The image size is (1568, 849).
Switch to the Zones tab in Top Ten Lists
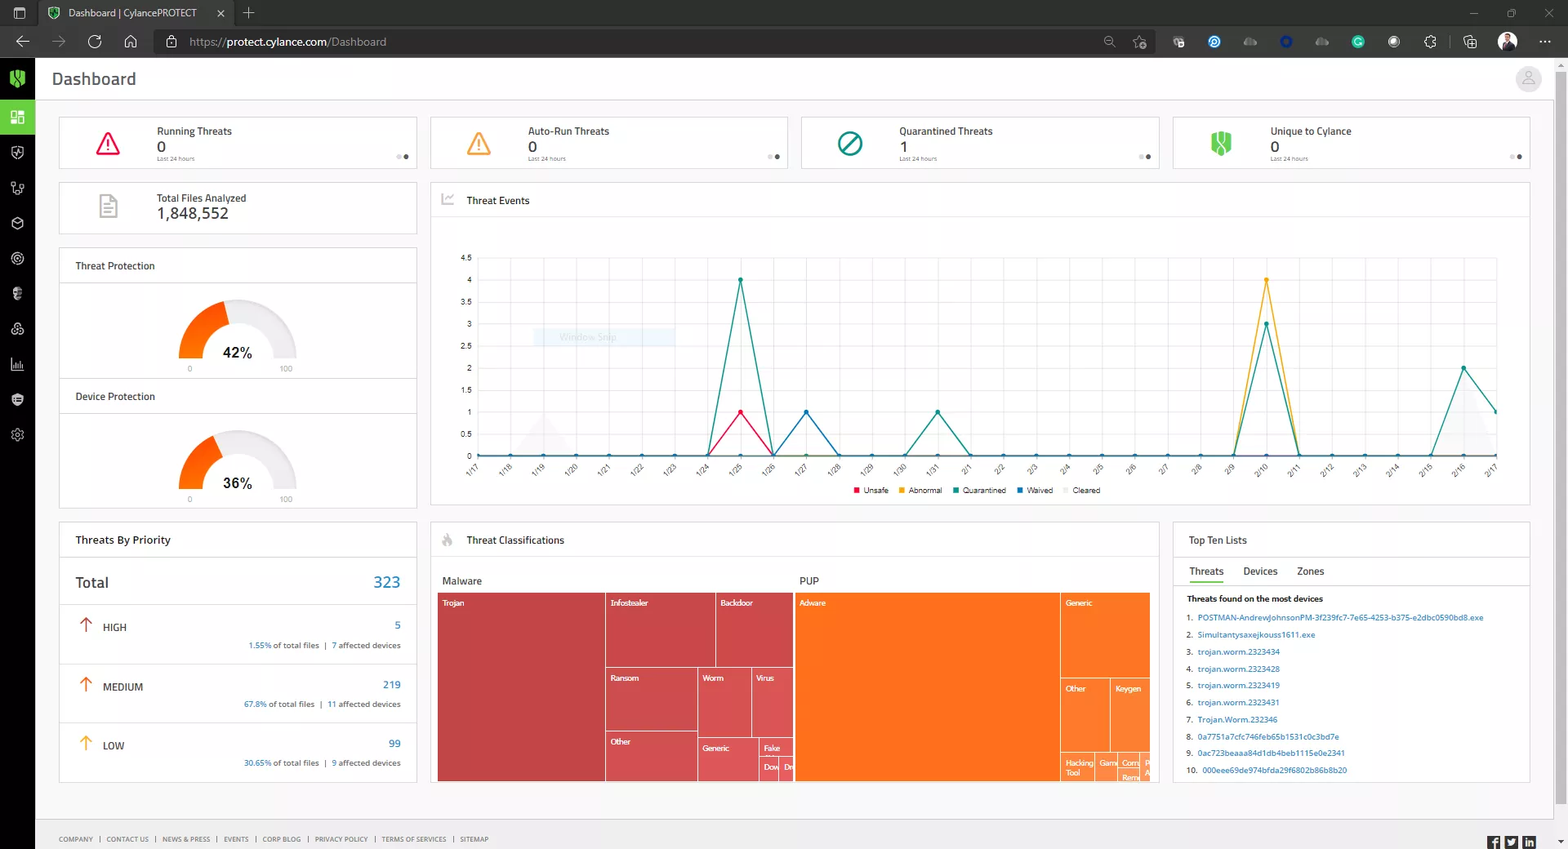[1310, 571]
